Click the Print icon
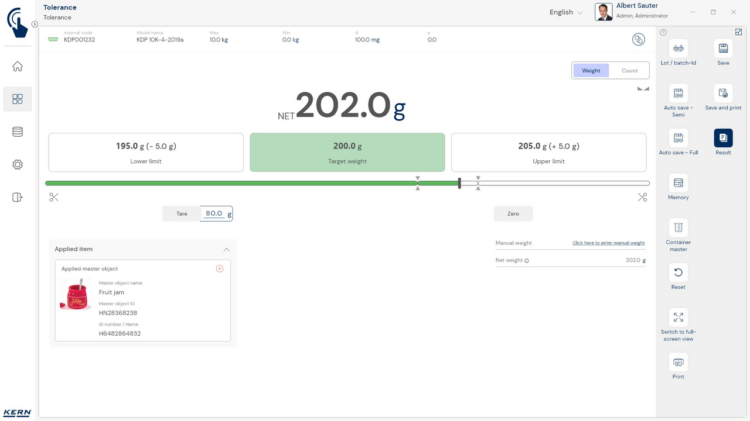This screenshot has height=421, width=750. coord(678,363)
